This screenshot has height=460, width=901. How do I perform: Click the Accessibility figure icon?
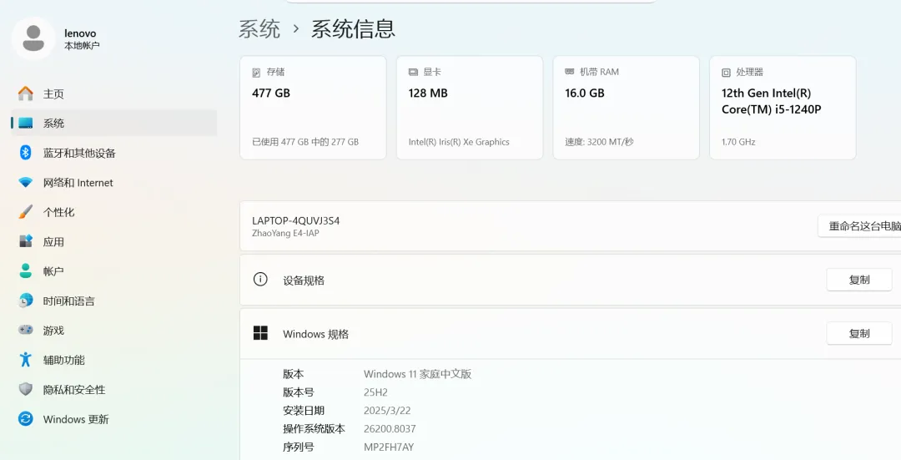pos(25,359)
